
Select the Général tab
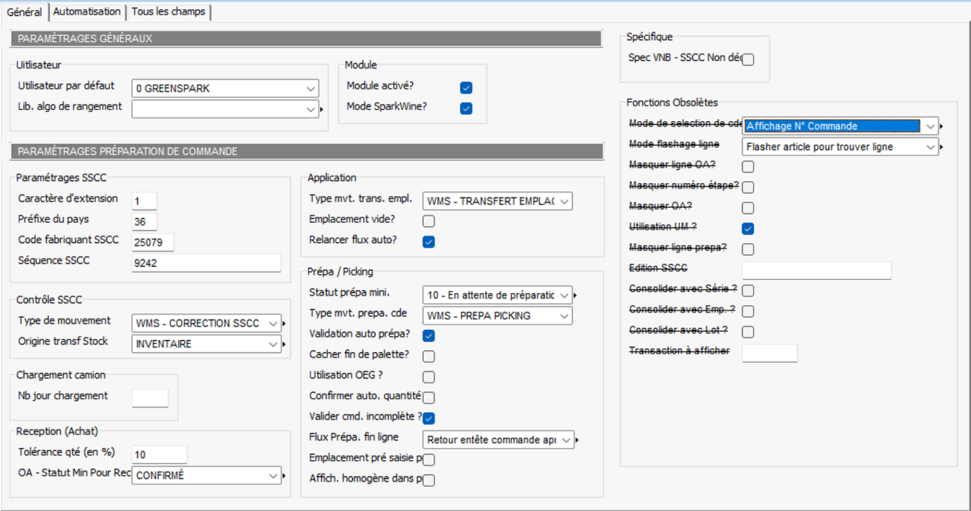point(24,12)
